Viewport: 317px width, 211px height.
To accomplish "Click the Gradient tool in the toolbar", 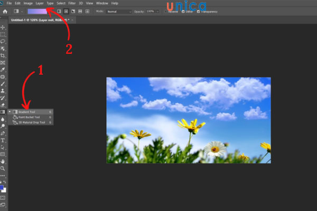I will coord(3,112).
